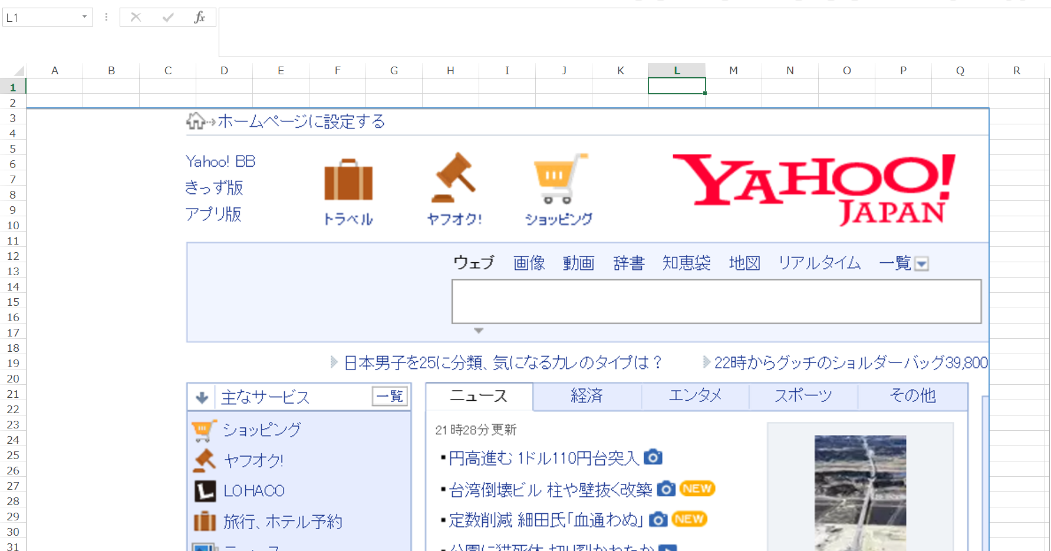This screenshot has height=551, width=1051.
Task: Select the 知恵袋 search category
Action: click(x=687, y=263)
